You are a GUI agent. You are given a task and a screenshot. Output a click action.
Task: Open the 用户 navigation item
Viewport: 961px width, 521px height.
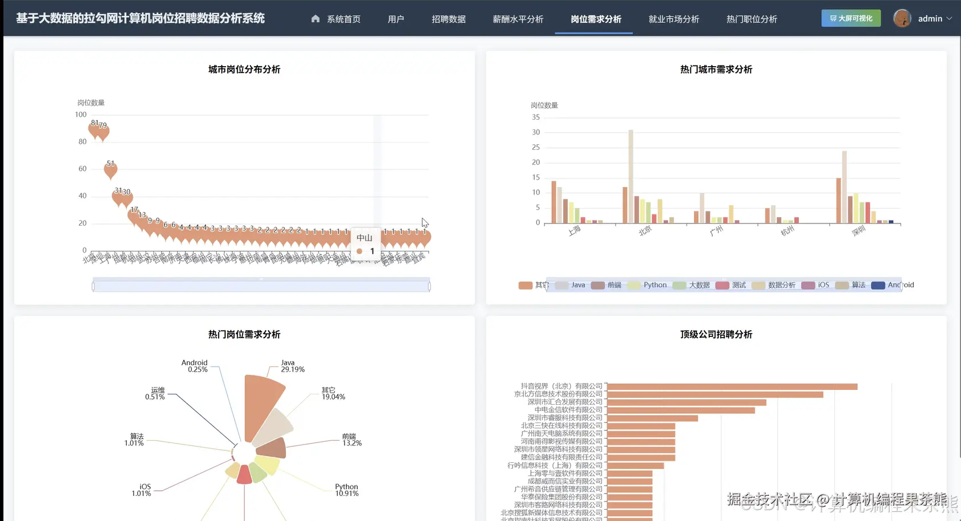pos(395,18)
